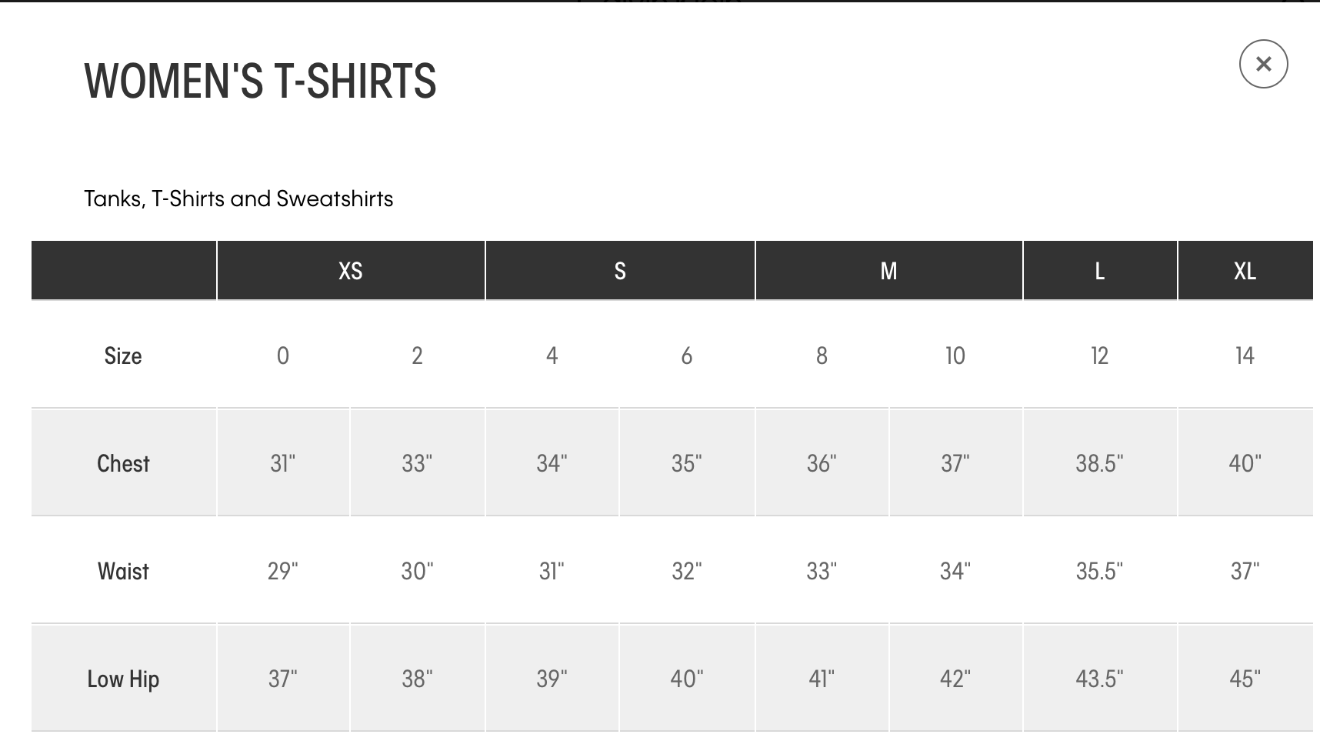
Task: Click the XL column header
Action: coord(1245,271)
